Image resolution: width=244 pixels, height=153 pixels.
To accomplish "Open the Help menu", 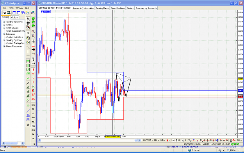I will click(x=27, y=8).
